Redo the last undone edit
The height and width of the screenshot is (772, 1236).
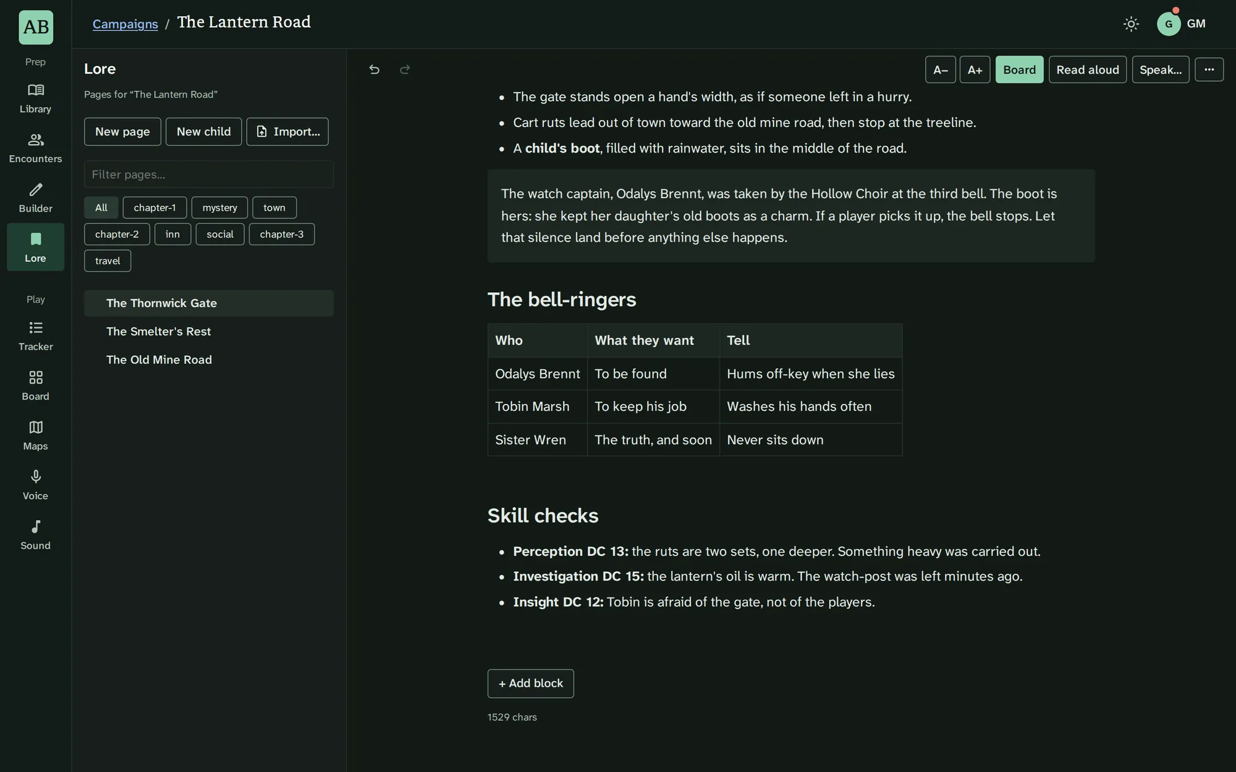(x=405, y=69)
